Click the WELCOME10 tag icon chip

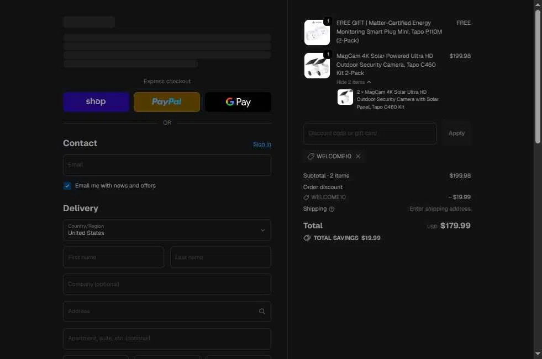(311, 157)
